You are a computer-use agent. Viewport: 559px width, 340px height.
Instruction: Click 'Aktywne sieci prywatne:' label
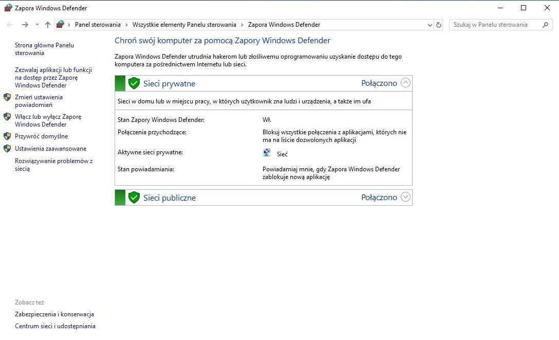point(151,152)
